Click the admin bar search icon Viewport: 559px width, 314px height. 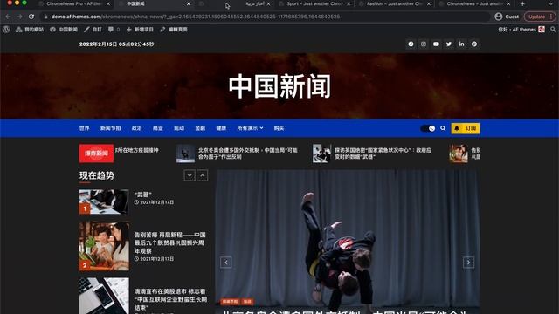pyautogui.click(x=553, y=30)
